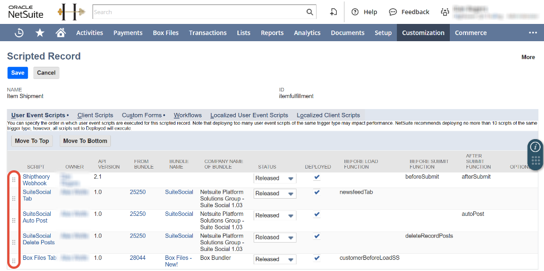This screenshot has width=544, height=271.
Task: Switch to Localized User Event Scripts tab
Action: tap(249, 115)
